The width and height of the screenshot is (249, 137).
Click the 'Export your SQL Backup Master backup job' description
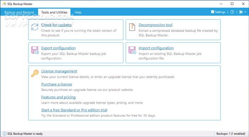[74, 56]
